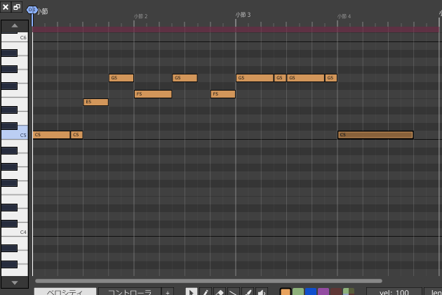
Task: Select the long C5 note in measure 4
Action: pos(375,135)
